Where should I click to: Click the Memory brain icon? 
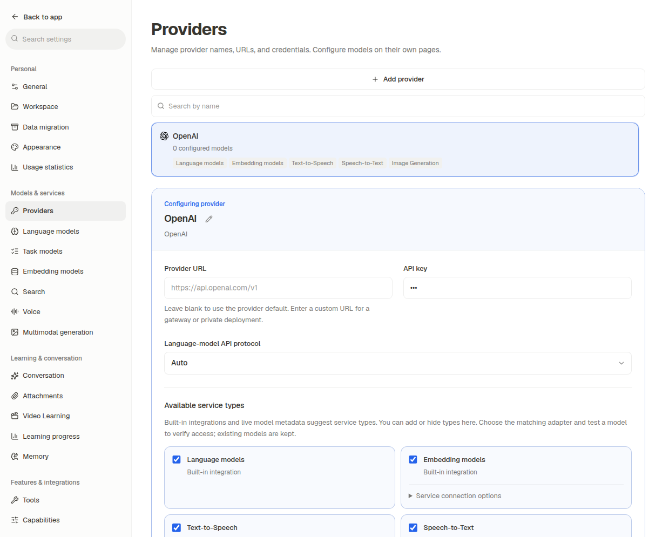(15, 456)
